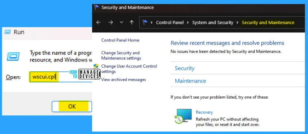Viewport: 308px width, 134px height.
Task: Select System and Security in the breadcrumb
Action: tap(213, 23)
